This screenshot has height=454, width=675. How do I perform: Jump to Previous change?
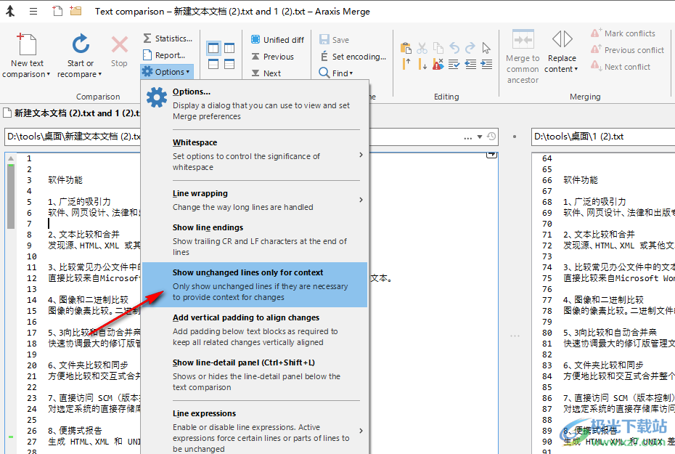272,57
